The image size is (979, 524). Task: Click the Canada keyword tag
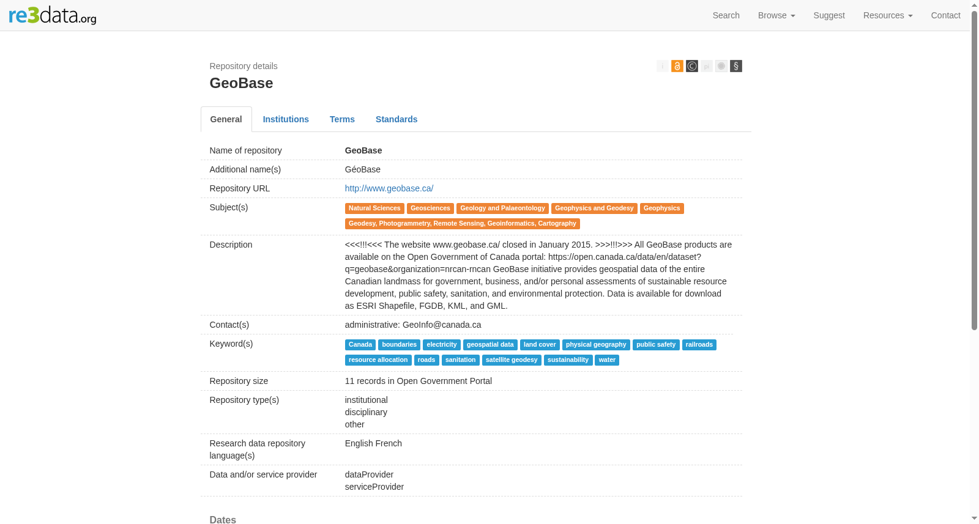(360, 345)
